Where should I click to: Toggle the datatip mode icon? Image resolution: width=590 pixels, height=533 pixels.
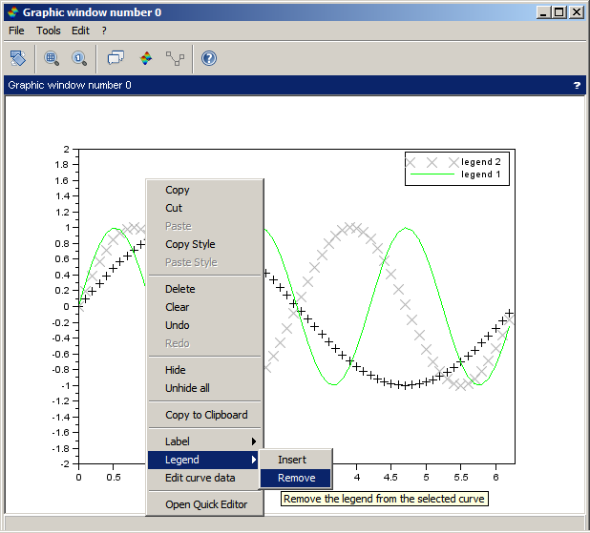point(116,58)
